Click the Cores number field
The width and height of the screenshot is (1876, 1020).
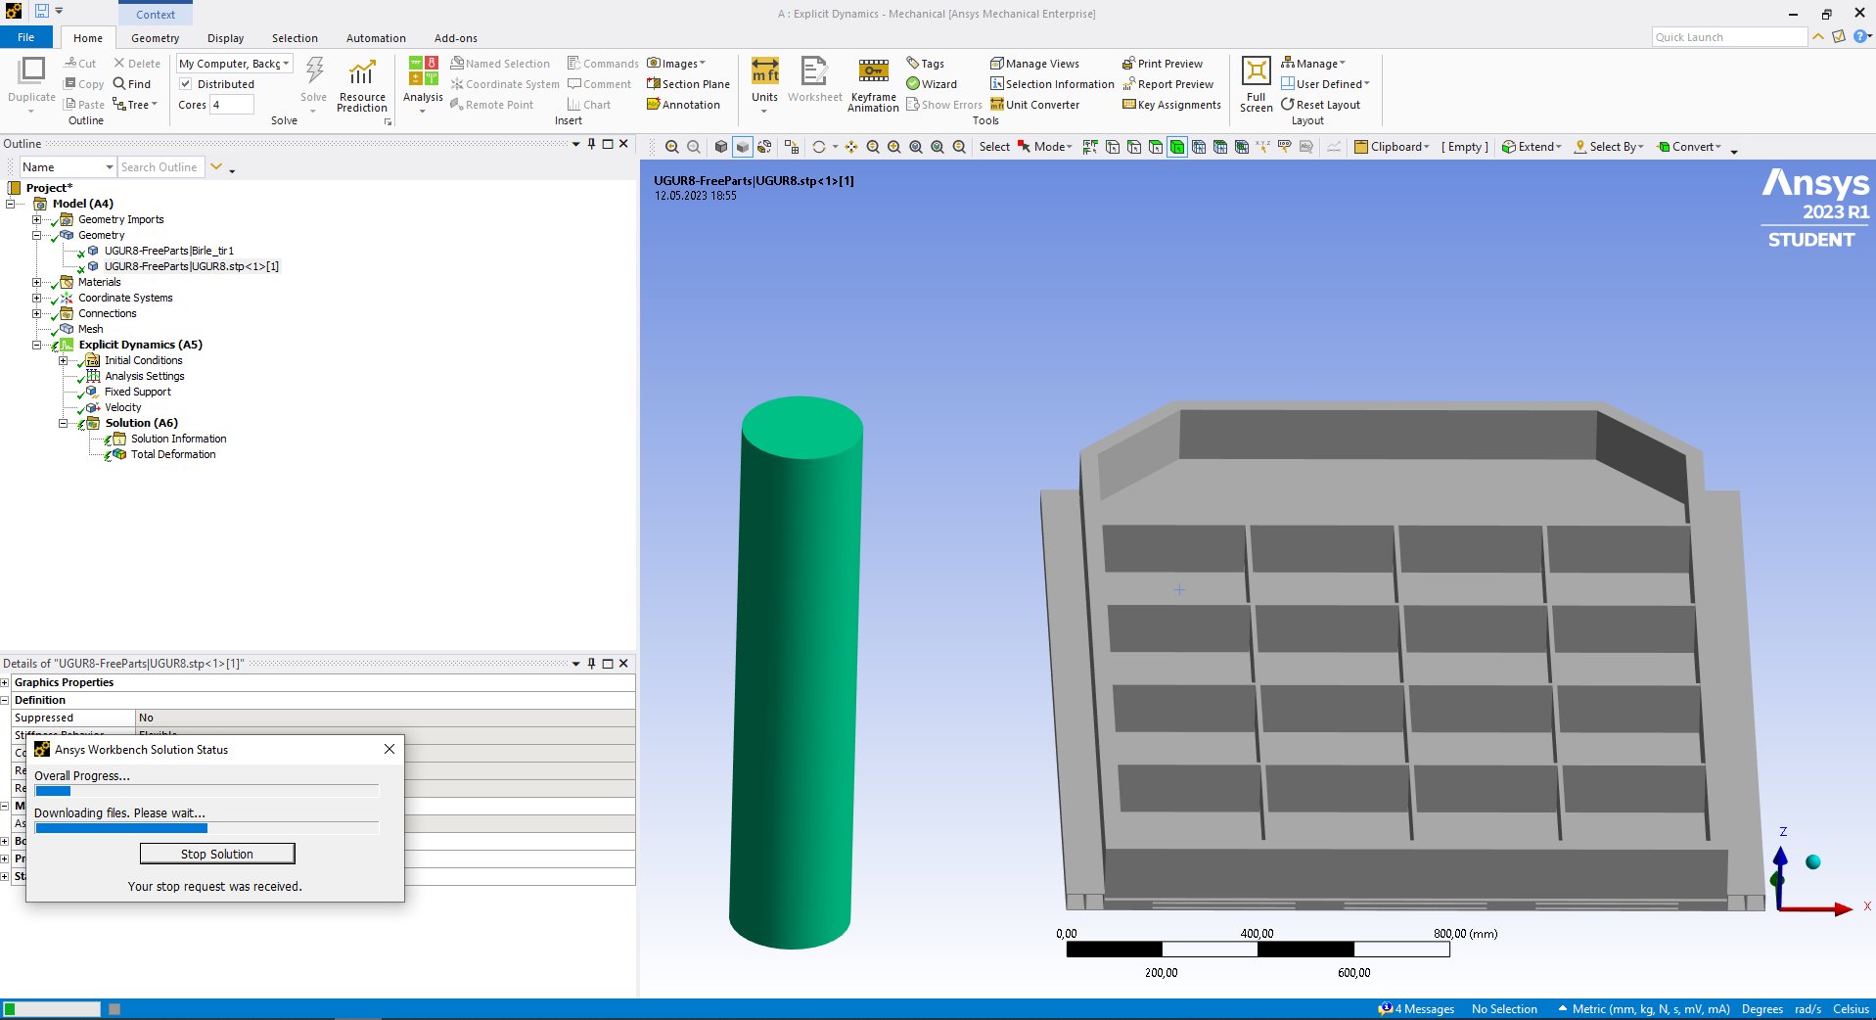[232, 105]
